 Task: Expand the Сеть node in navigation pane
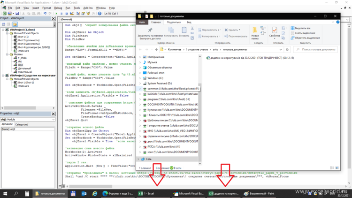tap(138, 159)
